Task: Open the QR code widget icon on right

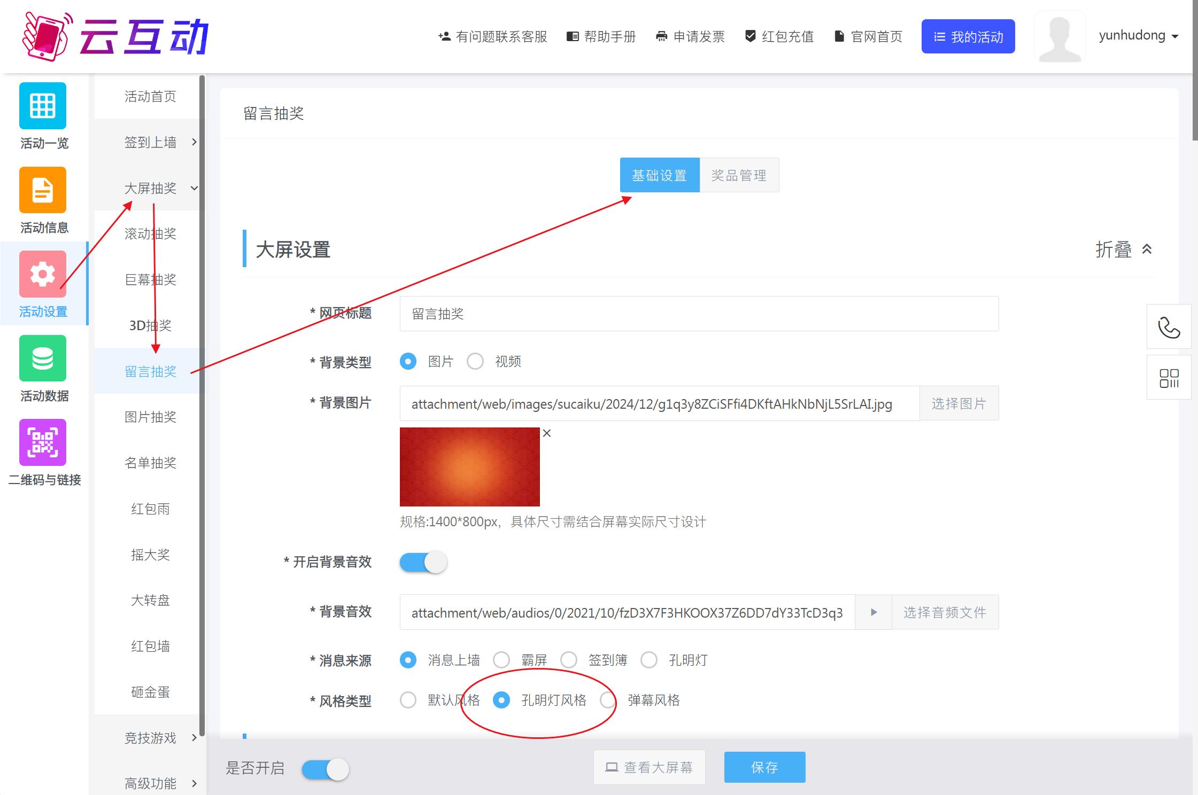Action: point(1169,378)
